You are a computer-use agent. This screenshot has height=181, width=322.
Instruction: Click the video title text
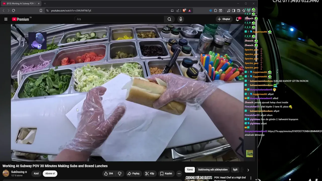point(55,166)
